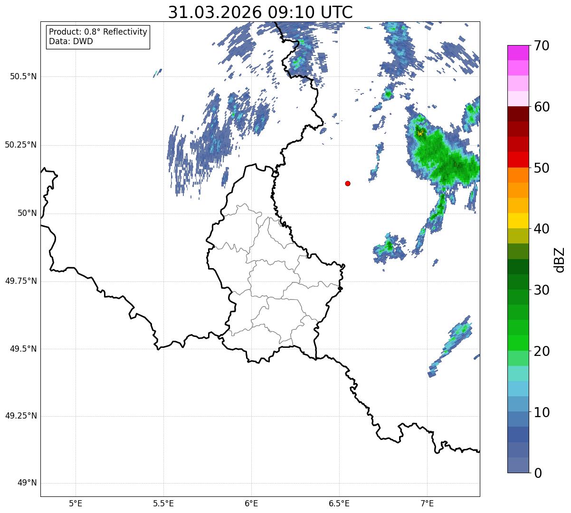Click the longitude label "6.5°E"

click(339, 503)
